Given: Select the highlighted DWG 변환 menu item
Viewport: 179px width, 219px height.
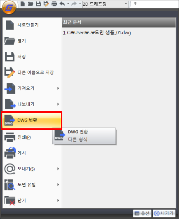Looking at the screenshot, I should pos(32,120).
